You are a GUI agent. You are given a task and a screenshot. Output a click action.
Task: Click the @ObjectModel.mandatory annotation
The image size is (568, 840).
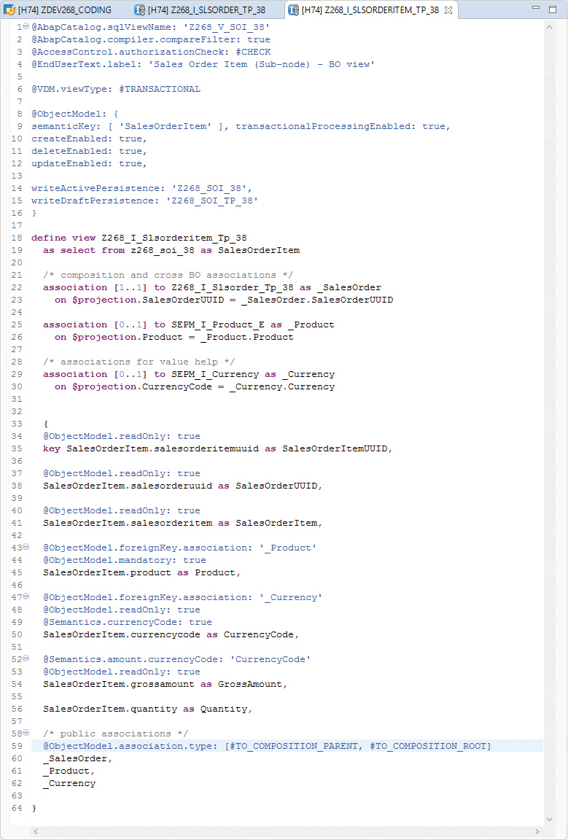click(124, 560)
